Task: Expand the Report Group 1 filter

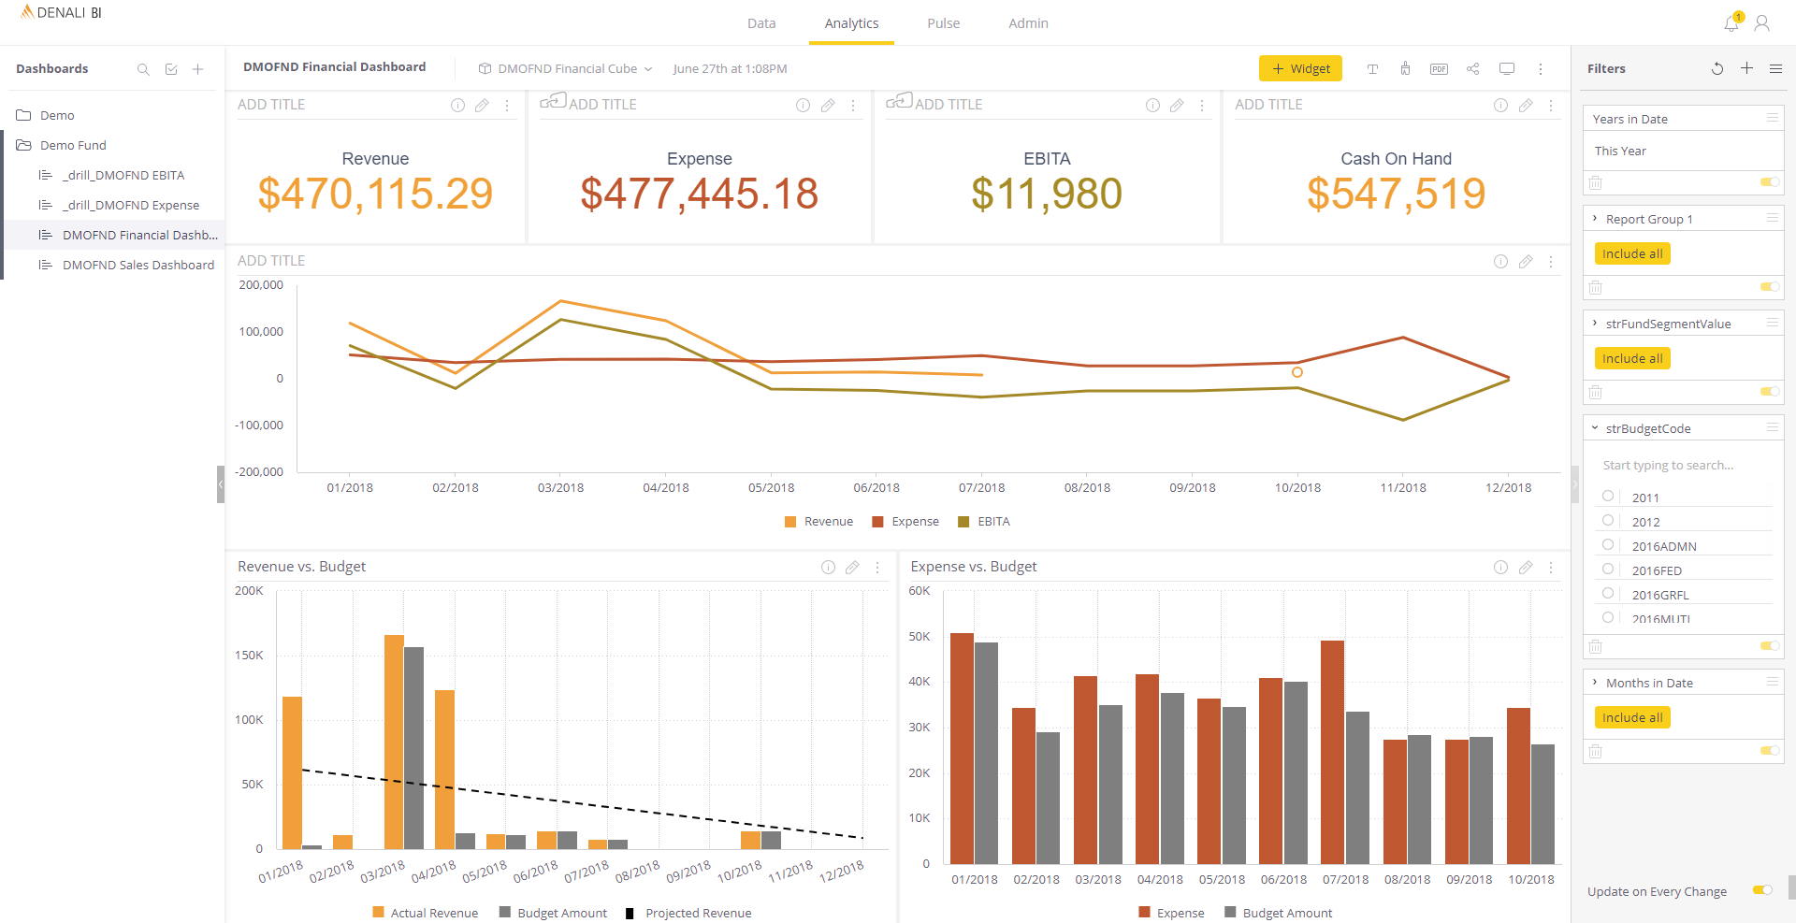Action: (x=1596, y=218)
